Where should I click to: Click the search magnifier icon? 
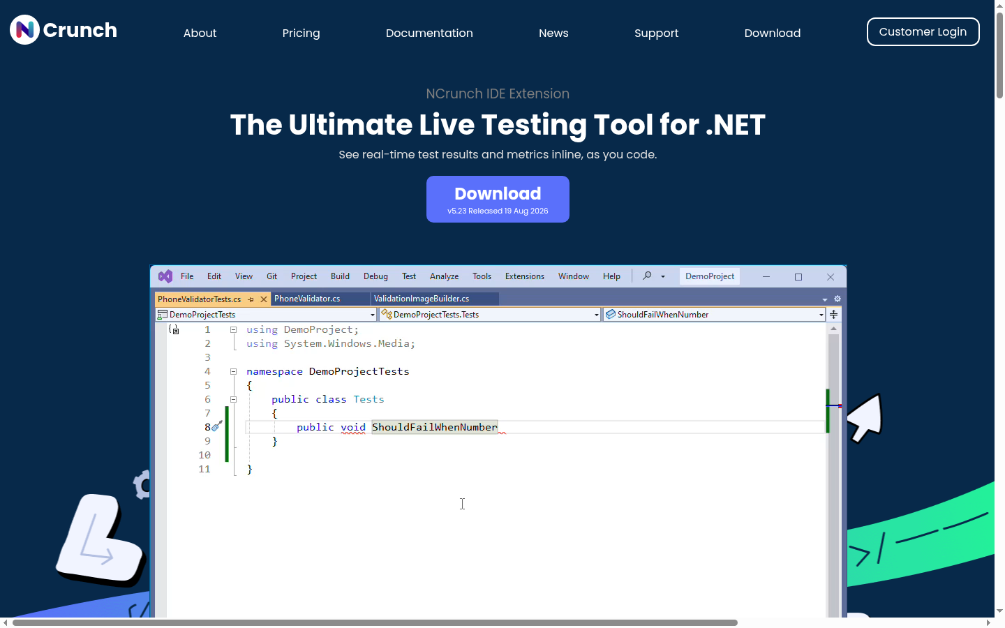[x=648, y=276]
